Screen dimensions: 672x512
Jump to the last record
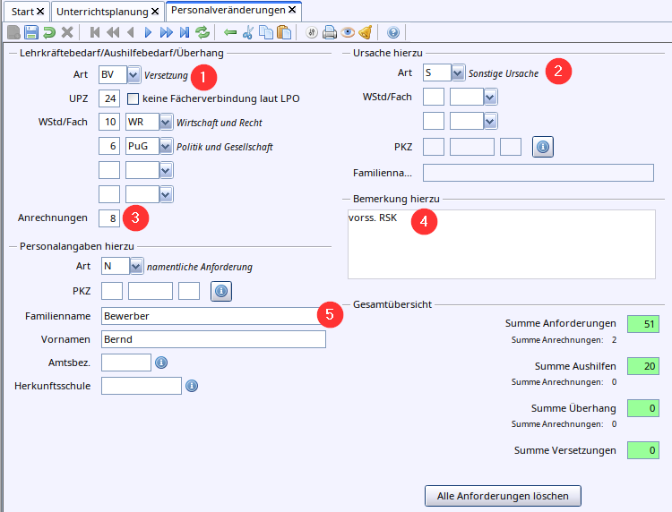(185, 32)
